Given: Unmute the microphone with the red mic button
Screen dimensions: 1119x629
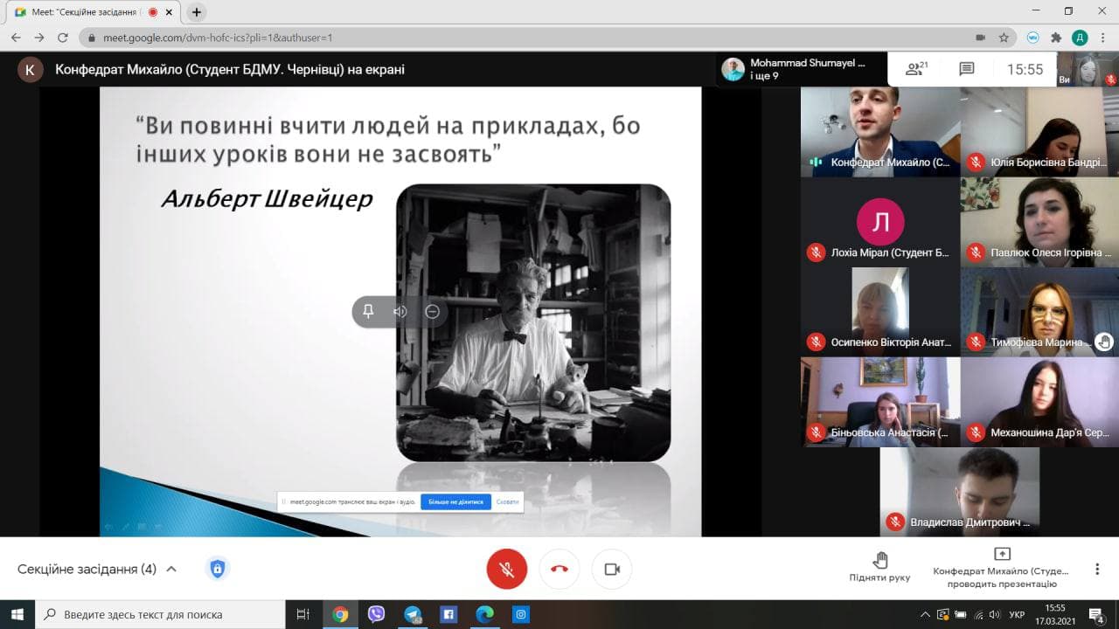Looking at the screenshot, I should tap(507, 570).
